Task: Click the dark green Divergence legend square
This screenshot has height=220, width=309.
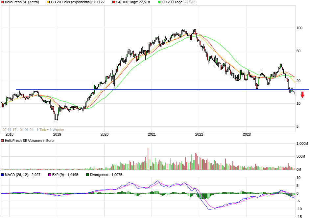Action: point(87,175)
